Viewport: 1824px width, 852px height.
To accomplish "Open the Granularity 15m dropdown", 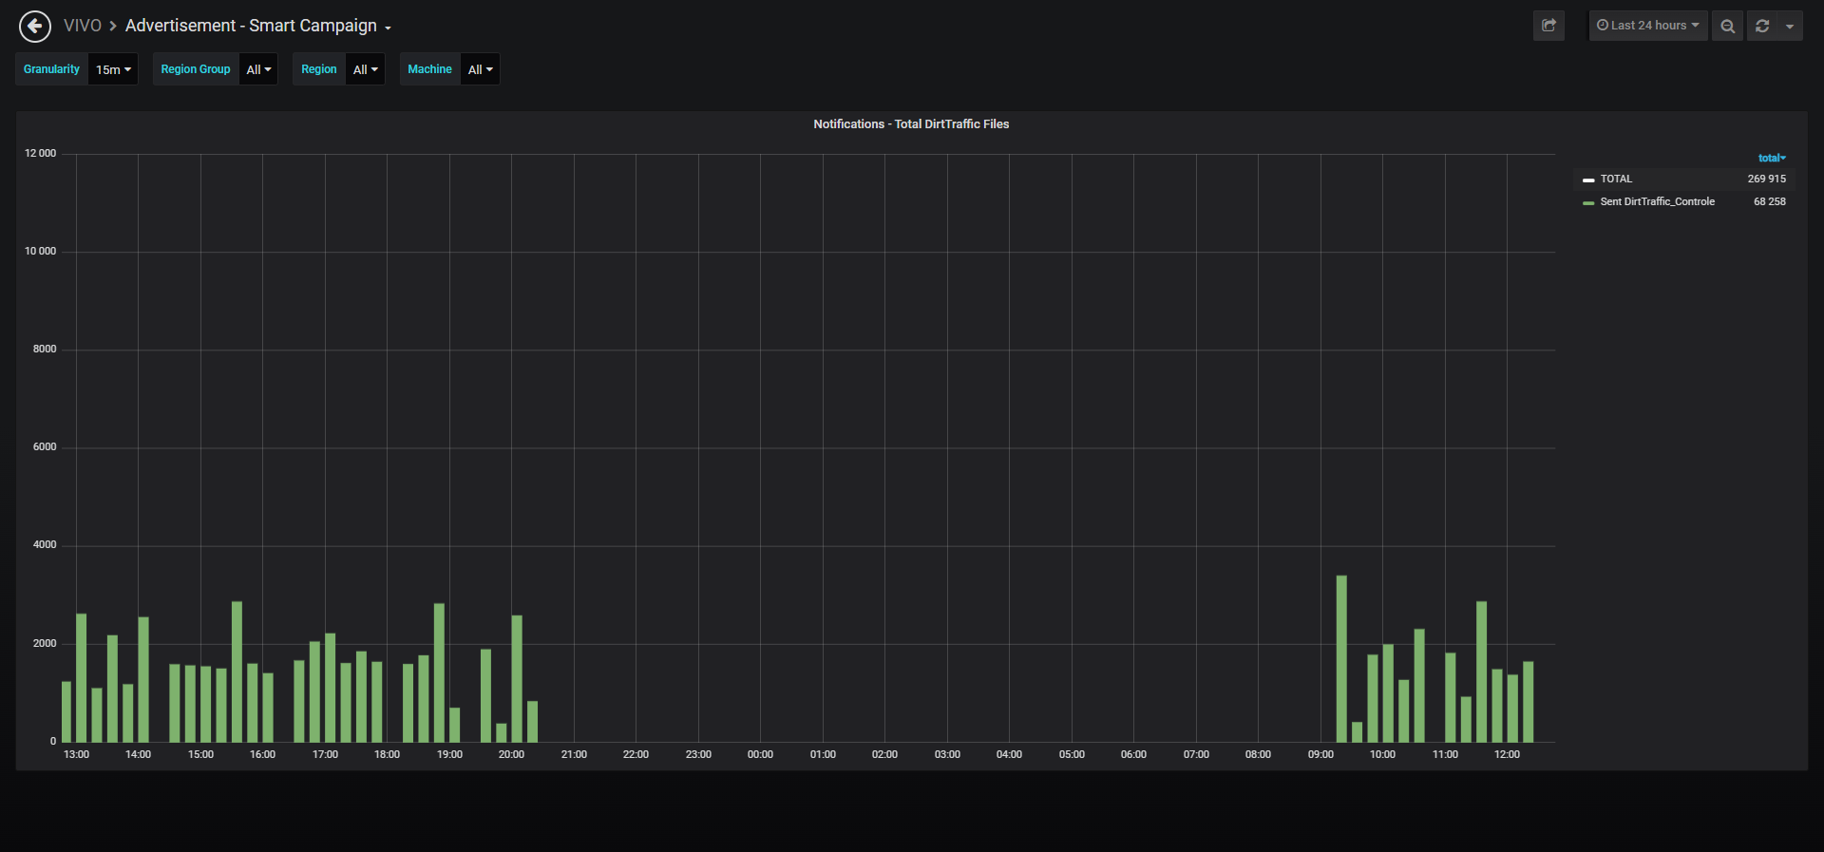I will 113,69.
